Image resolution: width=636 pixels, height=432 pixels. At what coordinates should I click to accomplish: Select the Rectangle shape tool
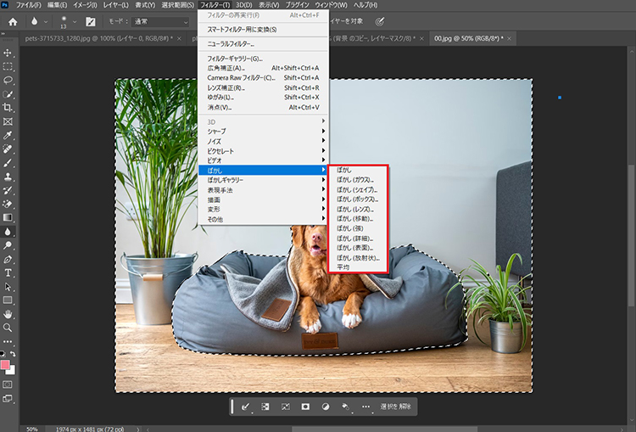click(8, 300)
